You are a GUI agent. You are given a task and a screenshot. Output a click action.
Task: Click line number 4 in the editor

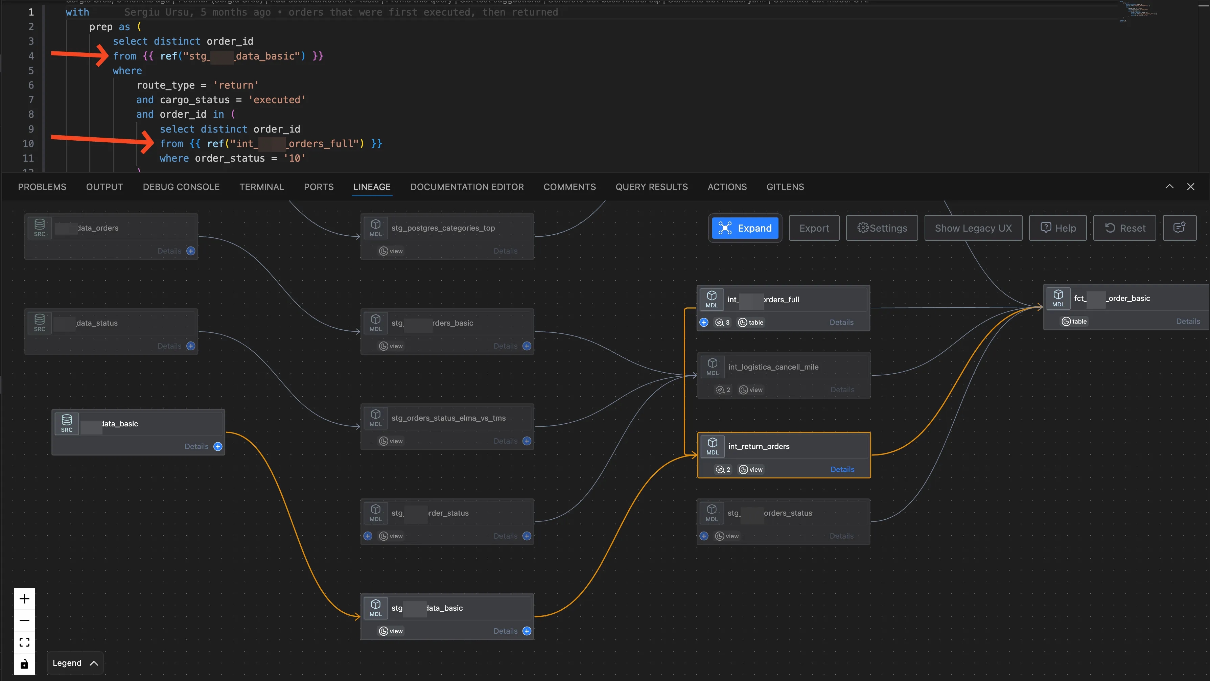pos(31,56)
